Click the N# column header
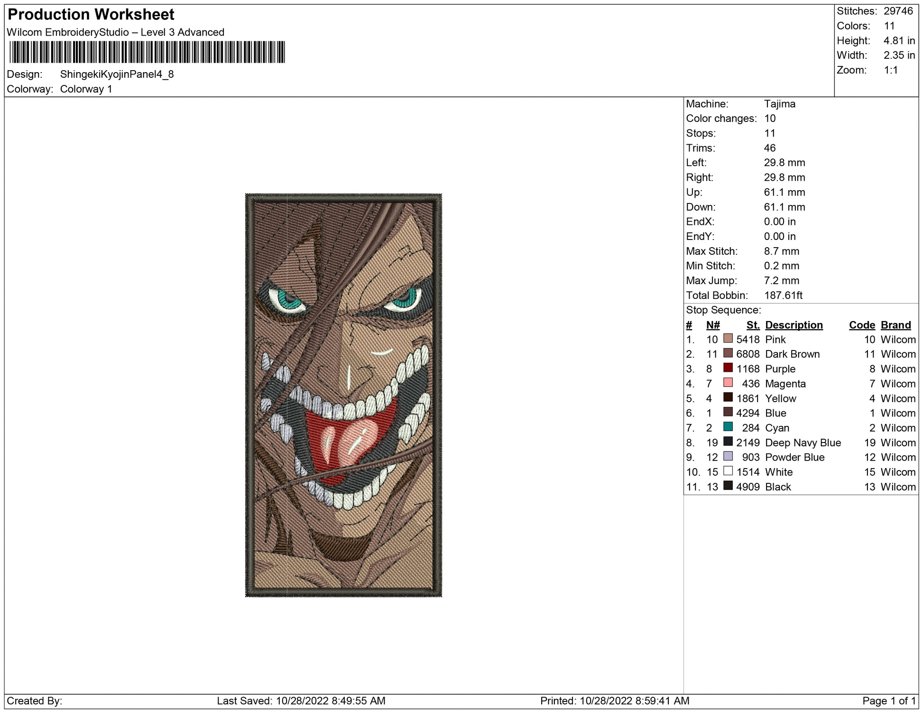Screen dimensions: 923x710 pyautogui.click(x=712, y=325)
